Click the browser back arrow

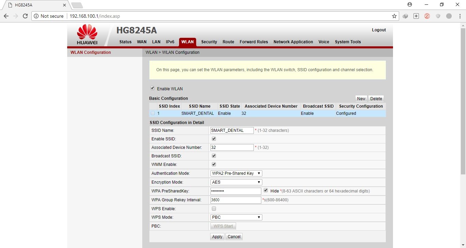tap(6, 16)
